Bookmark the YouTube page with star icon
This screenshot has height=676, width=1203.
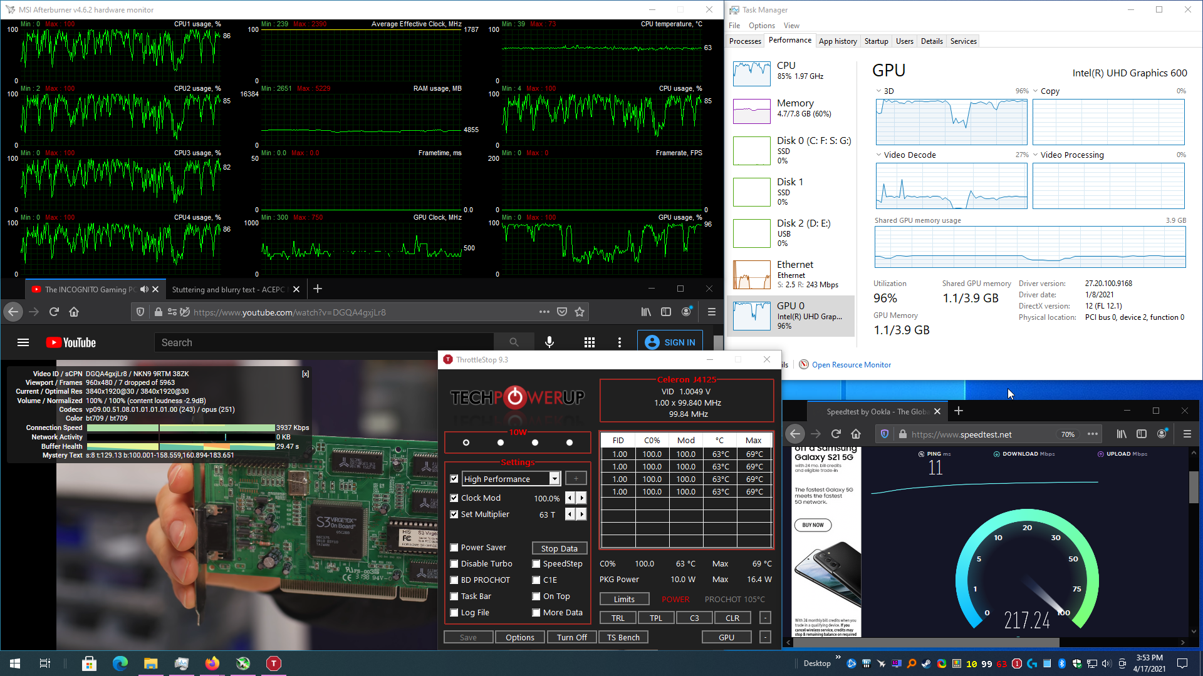pos(580,312)
